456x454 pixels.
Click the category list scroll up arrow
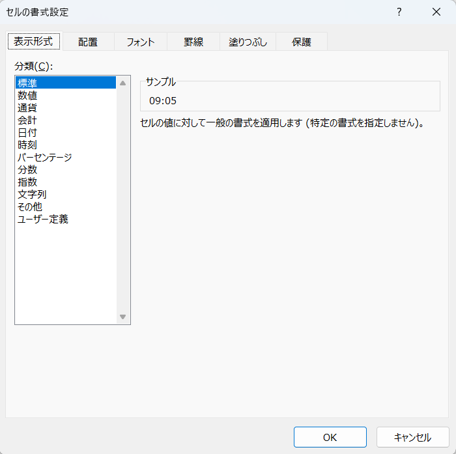pos(122,83)
